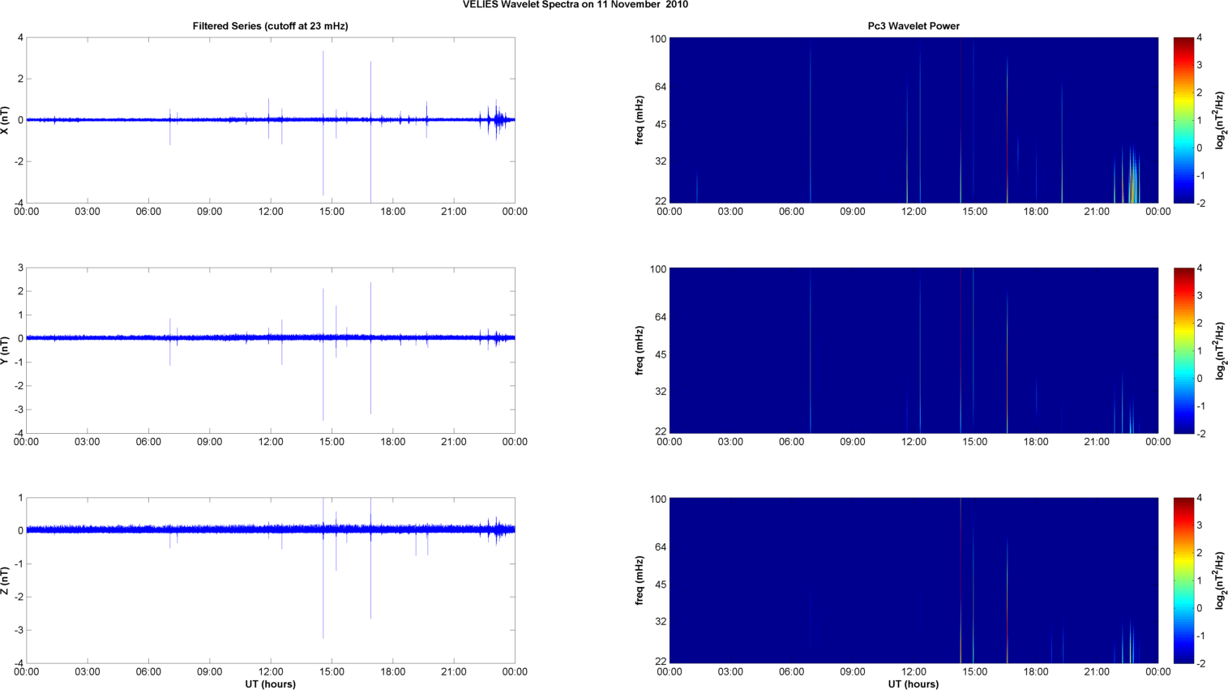Click the X component filtered series plot
Screen dimensions: 1228x690
tap(271, 120)
